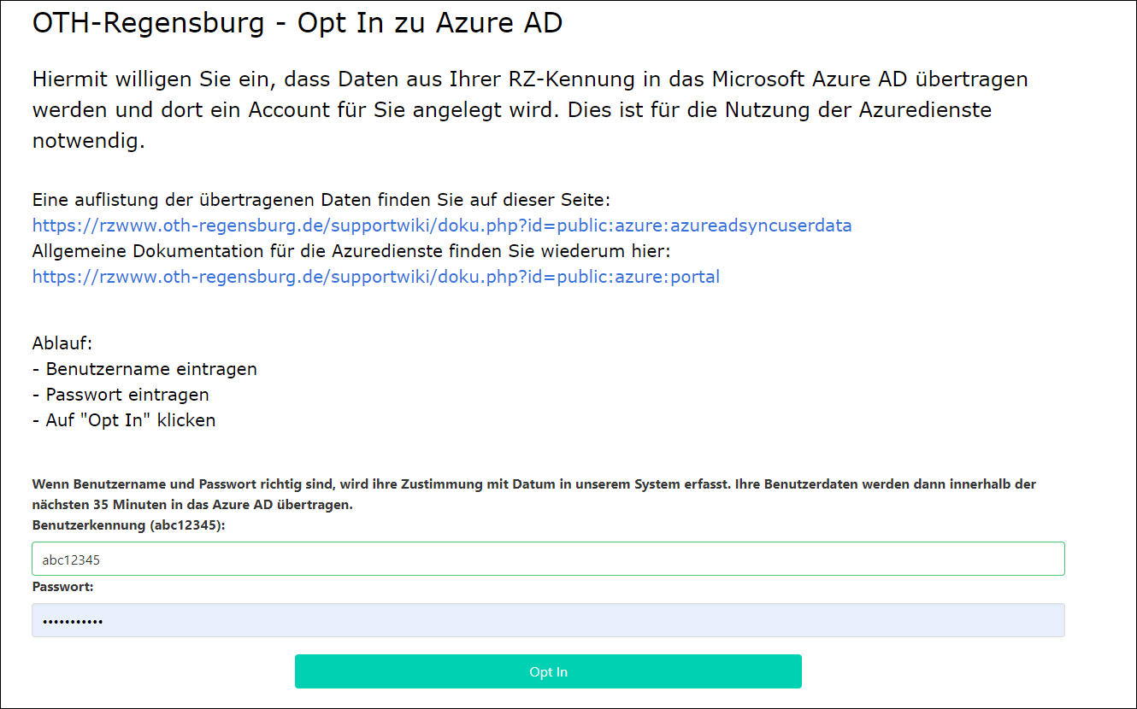Click the '- Auf "Opt In" klicken' step

click(x=124, y=420)
